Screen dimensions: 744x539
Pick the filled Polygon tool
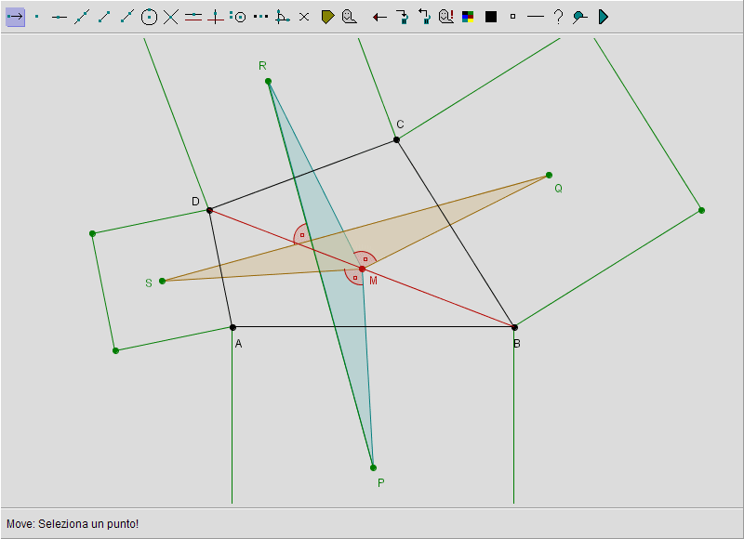(327, 17)
